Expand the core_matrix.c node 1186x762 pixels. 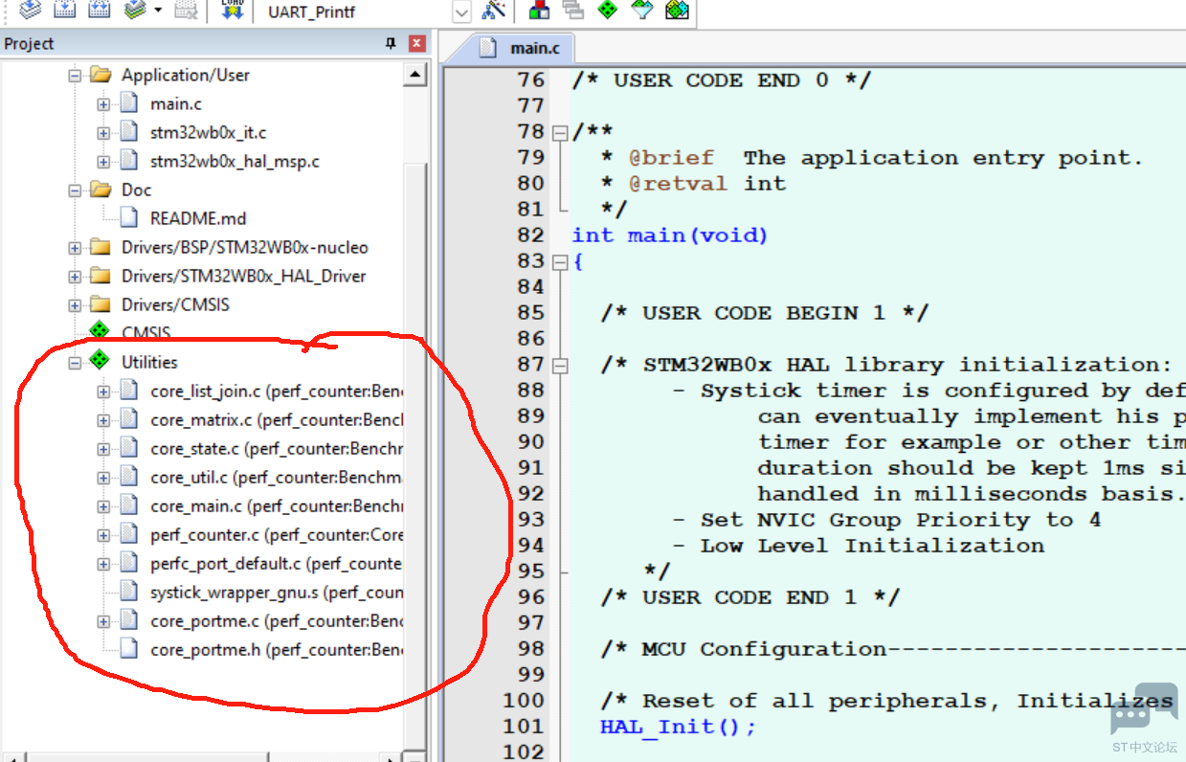[x=103, y=419]
